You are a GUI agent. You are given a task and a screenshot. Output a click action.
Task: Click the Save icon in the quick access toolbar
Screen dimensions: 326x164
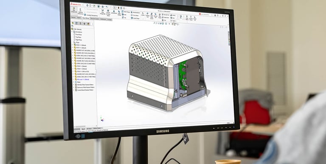point(98,6)
